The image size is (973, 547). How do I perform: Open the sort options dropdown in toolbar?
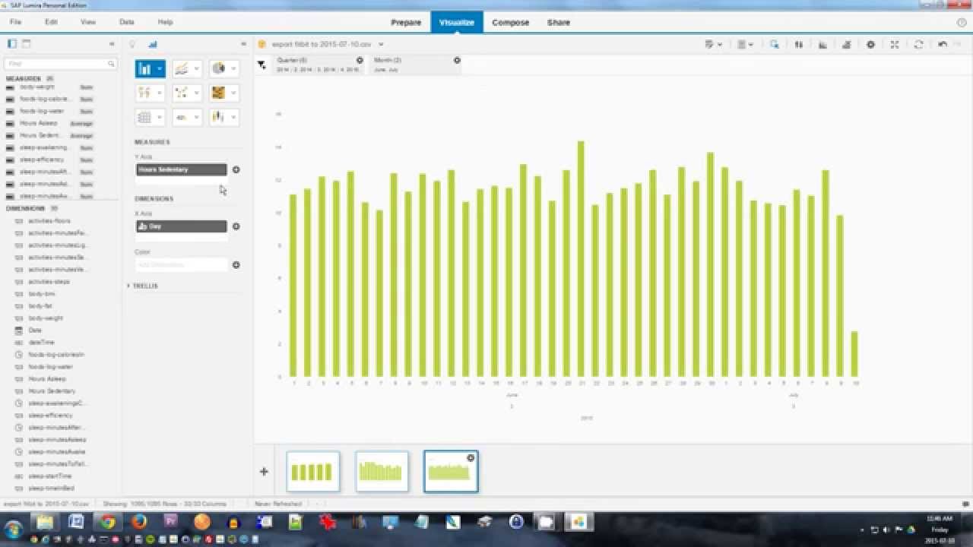[x=713, y=45]
